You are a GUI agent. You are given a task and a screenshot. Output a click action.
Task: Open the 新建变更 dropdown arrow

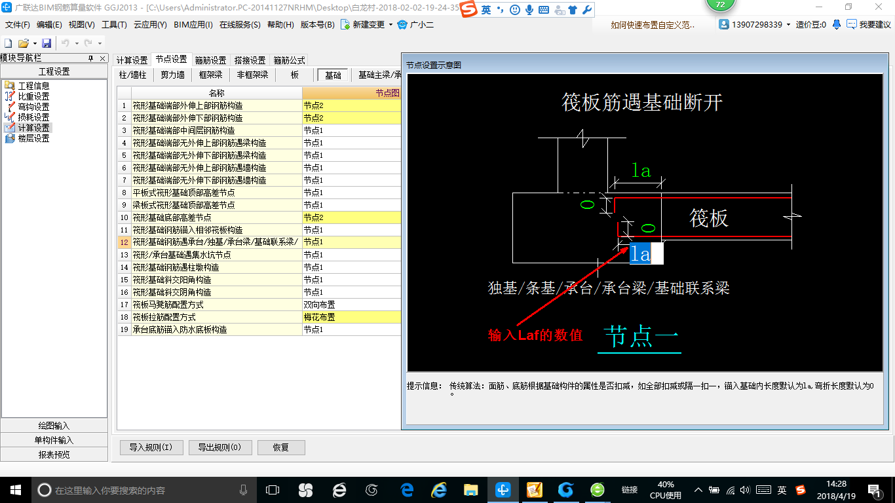click(390, 24)
